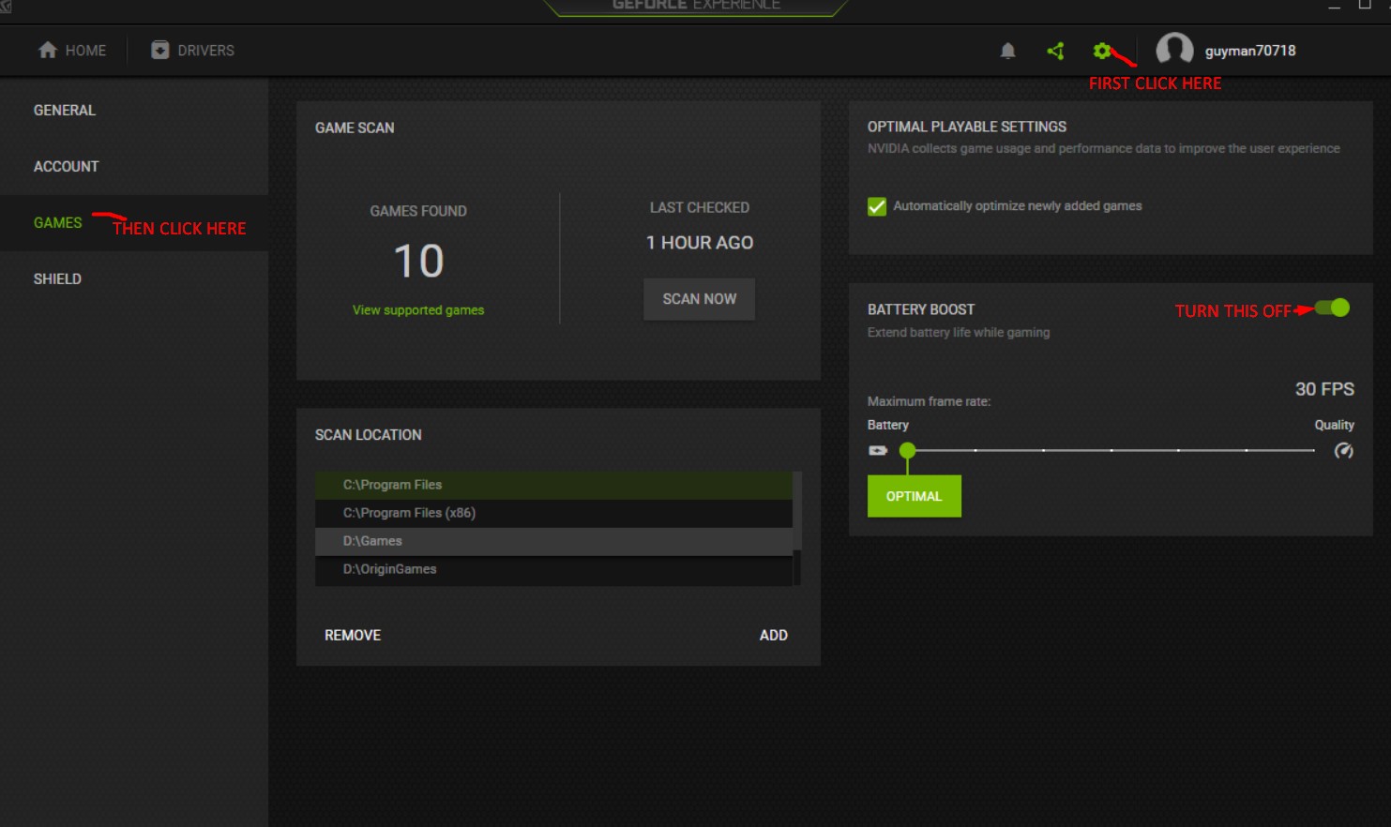Click the Home house icon
Viewport: 1391px width, 827px height.
pyautogui.click(x=48, y=50)
